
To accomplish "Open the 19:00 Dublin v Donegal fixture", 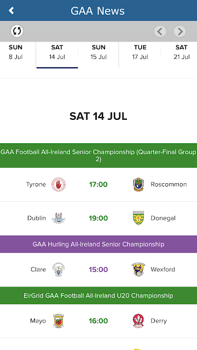I will [x=99, y=218].
